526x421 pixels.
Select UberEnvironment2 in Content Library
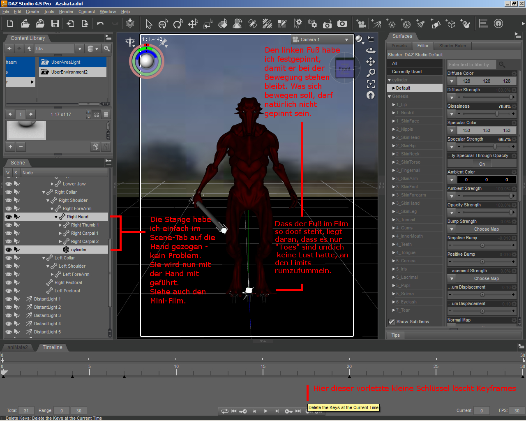(x=73, y=72)
